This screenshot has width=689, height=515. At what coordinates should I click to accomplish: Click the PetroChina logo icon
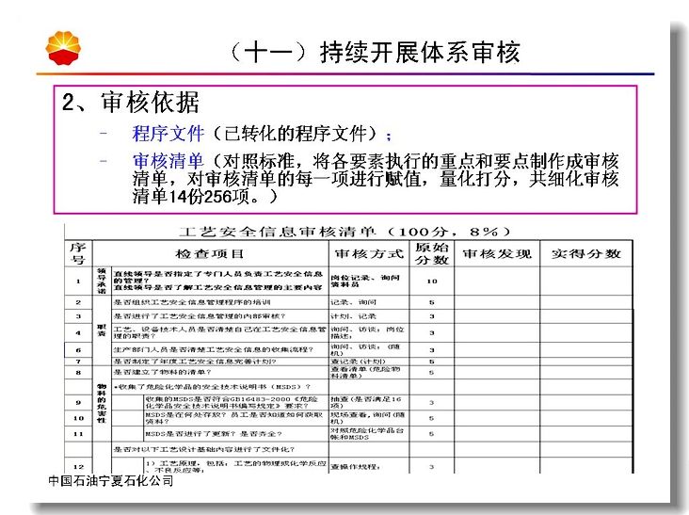(x=63, y=47)
